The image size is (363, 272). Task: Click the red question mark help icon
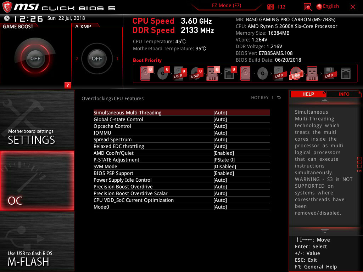68,85
